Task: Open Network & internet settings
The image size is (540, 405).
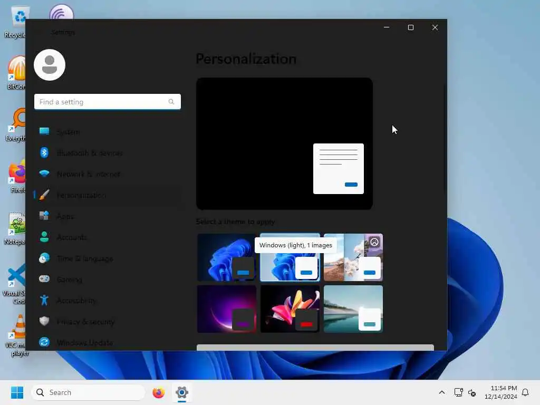Action: click(108, 174)
